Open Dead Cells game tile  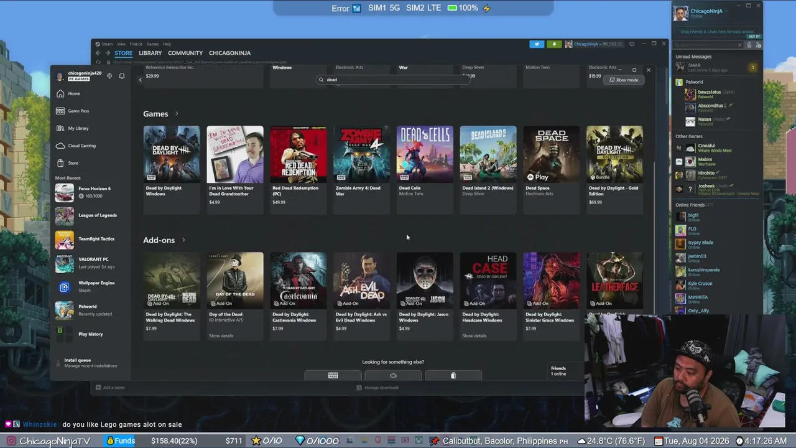[425, 169]
